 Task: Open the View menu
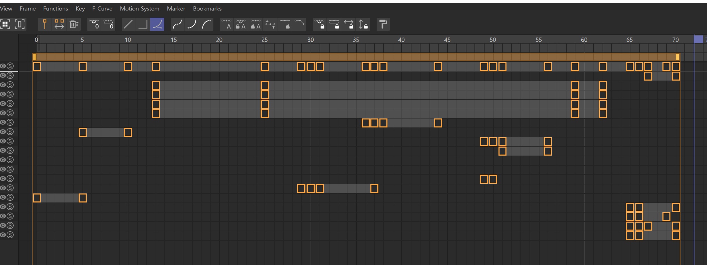(x=6, y=9)
